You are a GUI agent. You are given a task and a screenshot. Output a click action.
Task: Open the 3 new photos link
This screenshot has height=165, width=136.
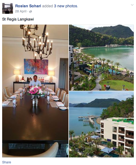coord(66,6)
